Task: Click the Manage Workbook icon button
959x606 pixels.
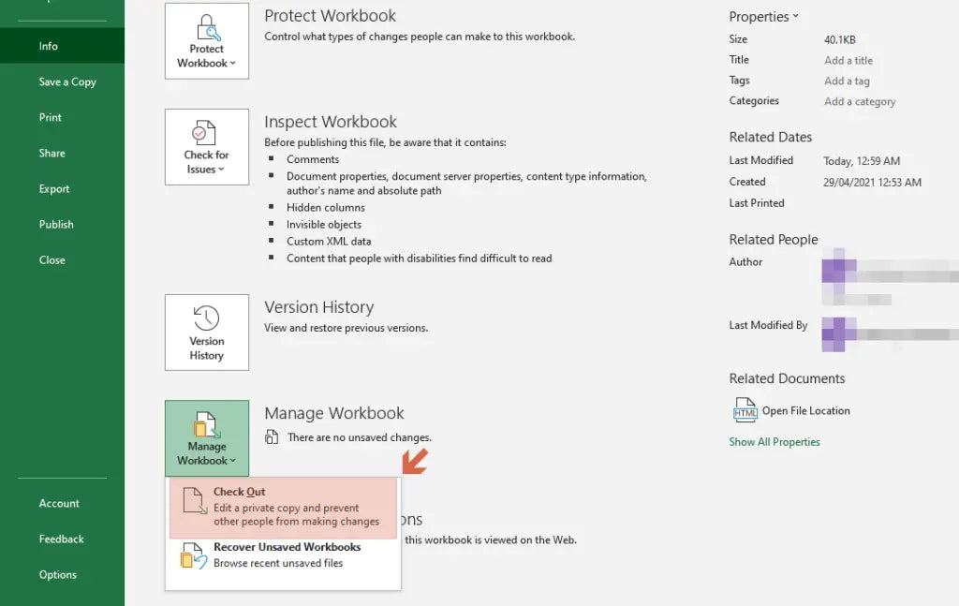Action: [207, 437]
